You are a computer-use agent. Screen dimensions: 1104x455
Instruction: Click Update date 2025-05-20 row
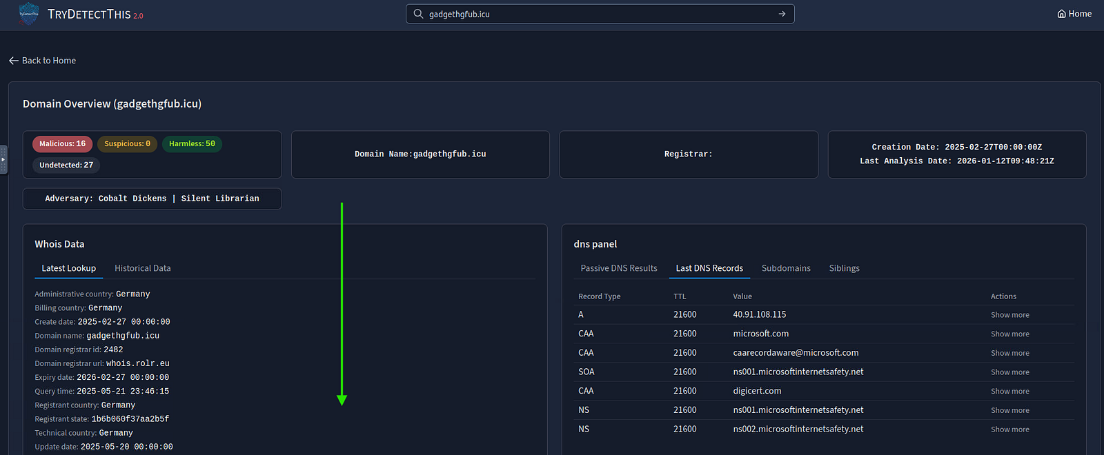tap(103, 447)
